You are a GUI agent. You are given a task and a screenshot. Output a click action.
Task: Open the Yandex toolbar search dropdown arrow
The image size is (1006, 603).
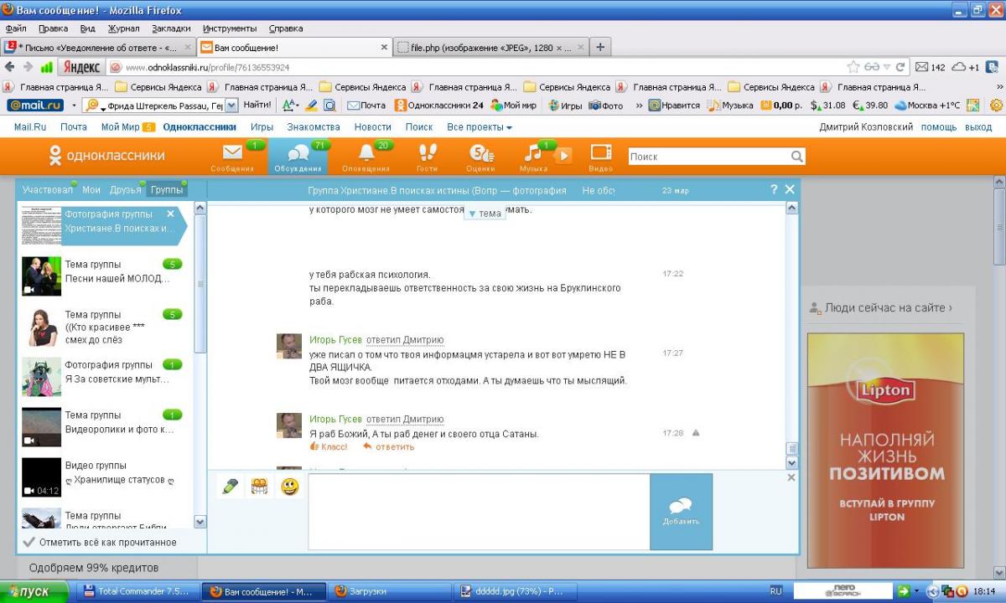point(231,106)
